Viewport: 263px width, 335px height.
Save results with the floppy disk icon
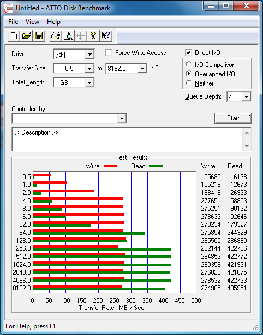click(39, 35)
